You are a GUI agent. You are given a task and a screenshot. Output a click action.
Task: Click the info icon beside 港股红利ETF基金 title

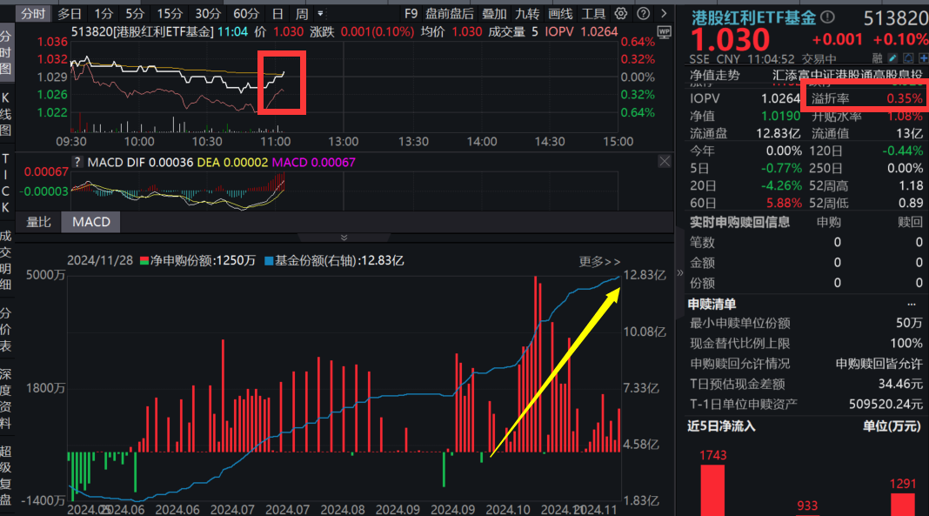click(828, 17)
